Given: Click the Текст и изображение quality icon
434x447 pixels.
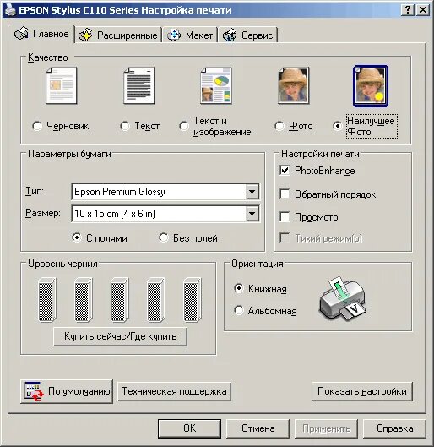Looking at the screenshot, I should point(216,85).
